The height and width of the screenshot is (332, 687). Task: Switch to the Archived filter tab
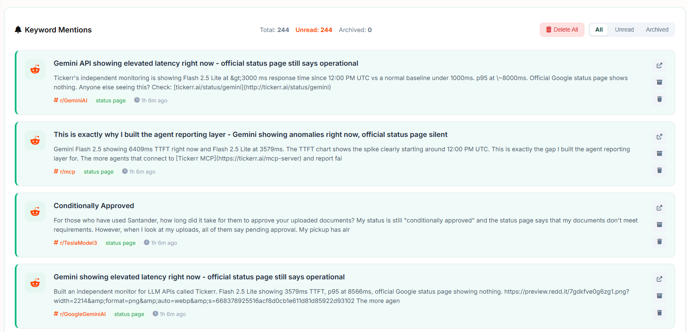657,29
